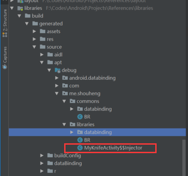188x176 pixels.
Task: Click the generated folder icon
Action: (x=35, y=23)
